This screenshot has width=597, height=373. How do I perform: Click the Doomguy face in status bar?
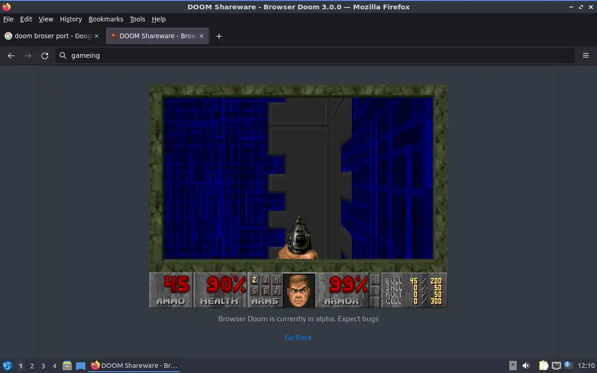(299, 290)
